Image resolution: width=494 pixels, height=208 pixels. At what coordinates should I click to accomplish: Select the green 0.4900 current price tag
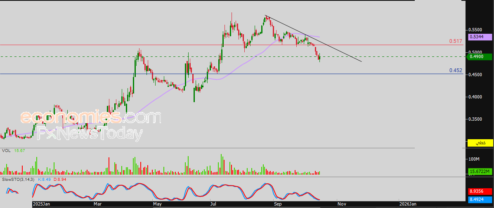480,57
